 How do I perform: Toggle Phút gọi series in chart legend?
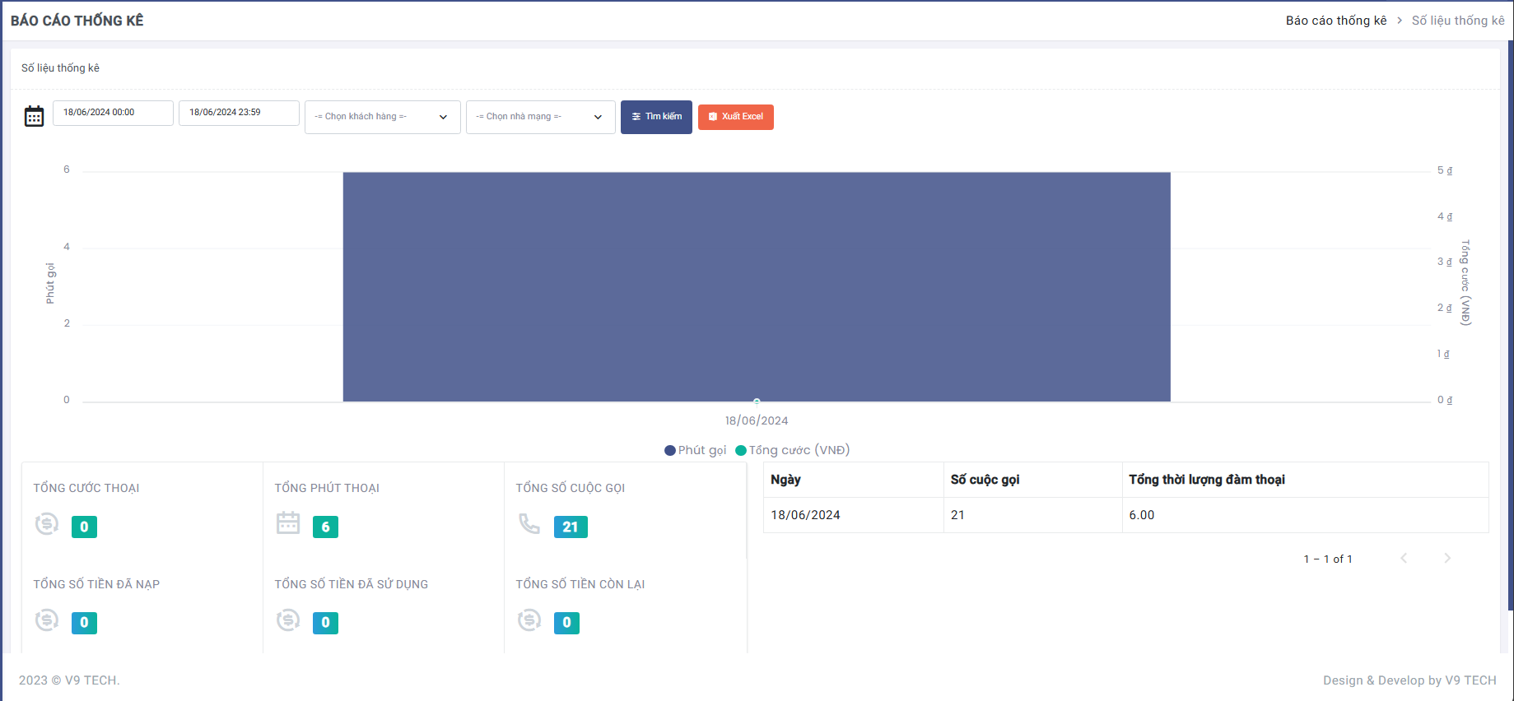(x=696, y=450)
